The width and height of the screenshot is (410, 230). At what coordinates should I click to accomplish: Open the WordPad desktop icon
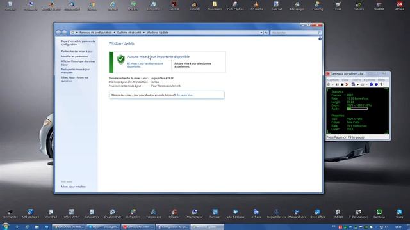pos(51,213)
